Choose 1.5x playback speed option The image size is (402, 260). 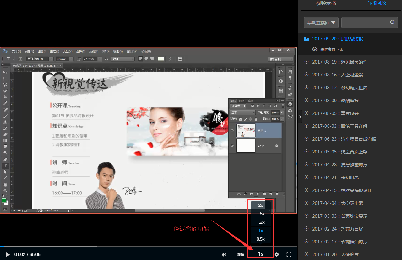tap(261, 214)
